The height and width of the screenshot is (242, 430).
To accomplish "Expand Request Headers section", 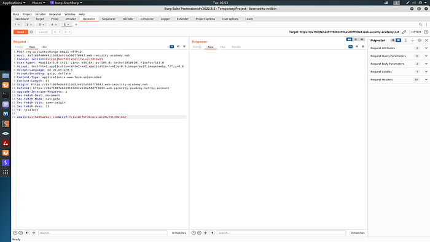I will [399, 79].
